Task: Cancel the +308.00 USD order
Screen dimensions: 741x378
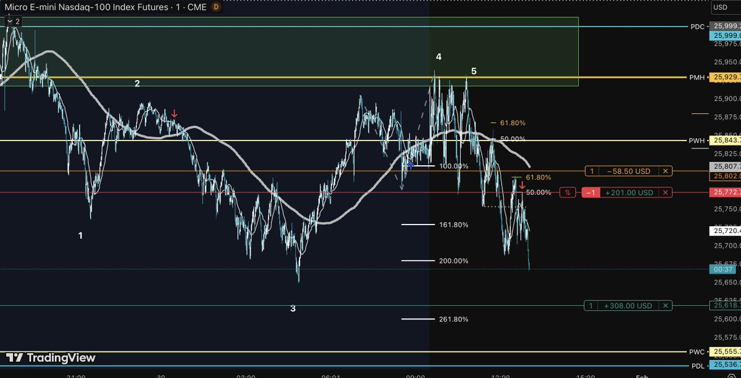Action: [x=666, y=305]
